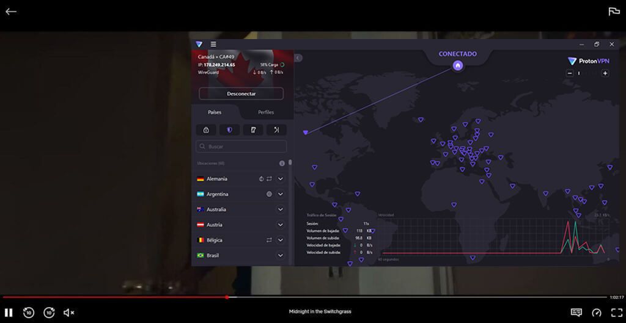Minimize the Proton VPN window

tap(582, 44)
